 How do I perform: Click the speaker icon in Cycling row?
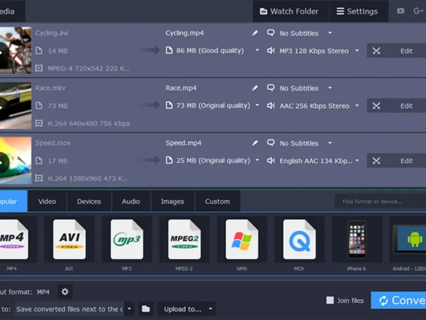click(271, 51)
